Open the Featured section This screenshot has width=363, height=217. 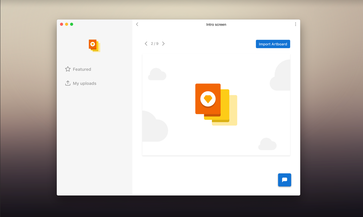coord(78,69)
